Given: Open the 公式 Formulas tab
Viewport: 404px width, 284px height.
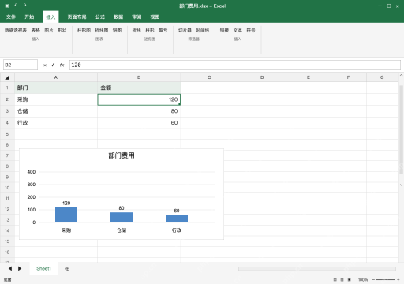Looking at the screenshot, I should [x=100, y=17].
